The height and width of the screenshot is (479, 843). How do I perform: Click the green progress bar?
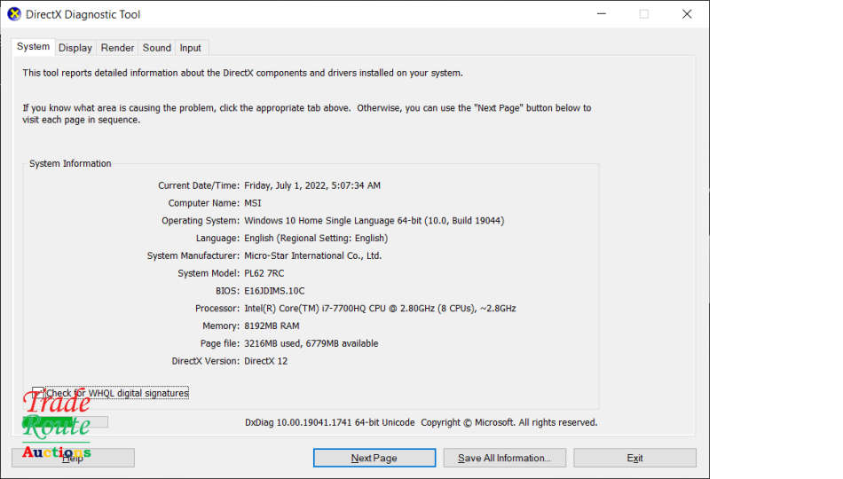coord(65,422)
